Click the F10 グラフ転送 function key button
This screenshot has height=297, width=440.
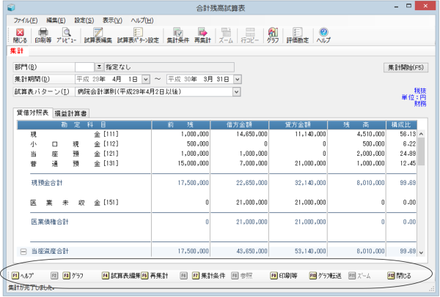tap(325, 276)
